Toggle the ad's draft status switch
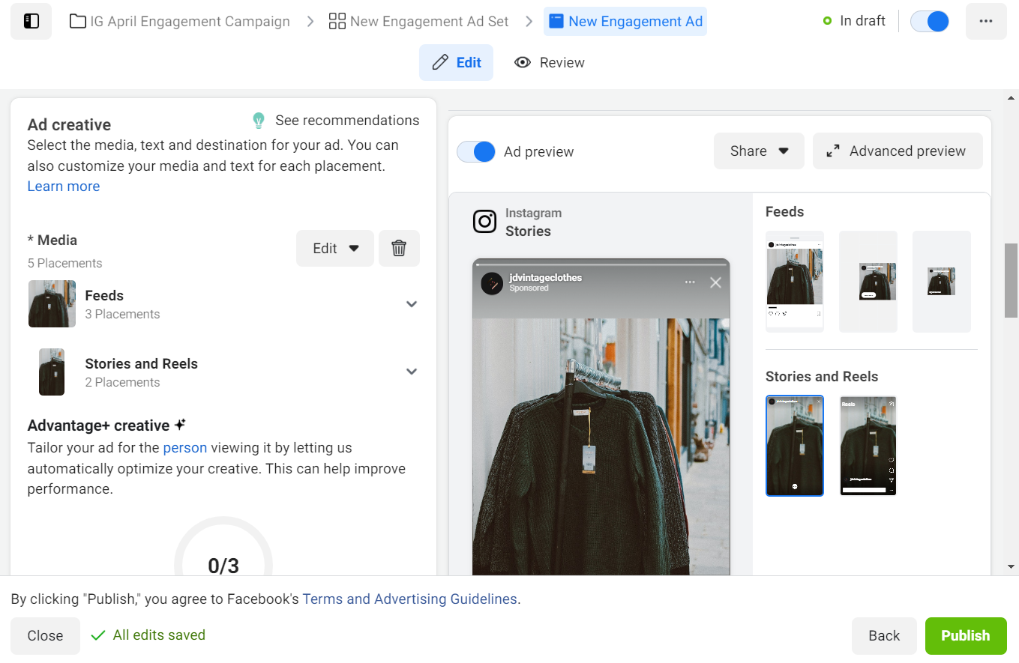Viewport: 1019px width, 663px height. click(929, 21)
